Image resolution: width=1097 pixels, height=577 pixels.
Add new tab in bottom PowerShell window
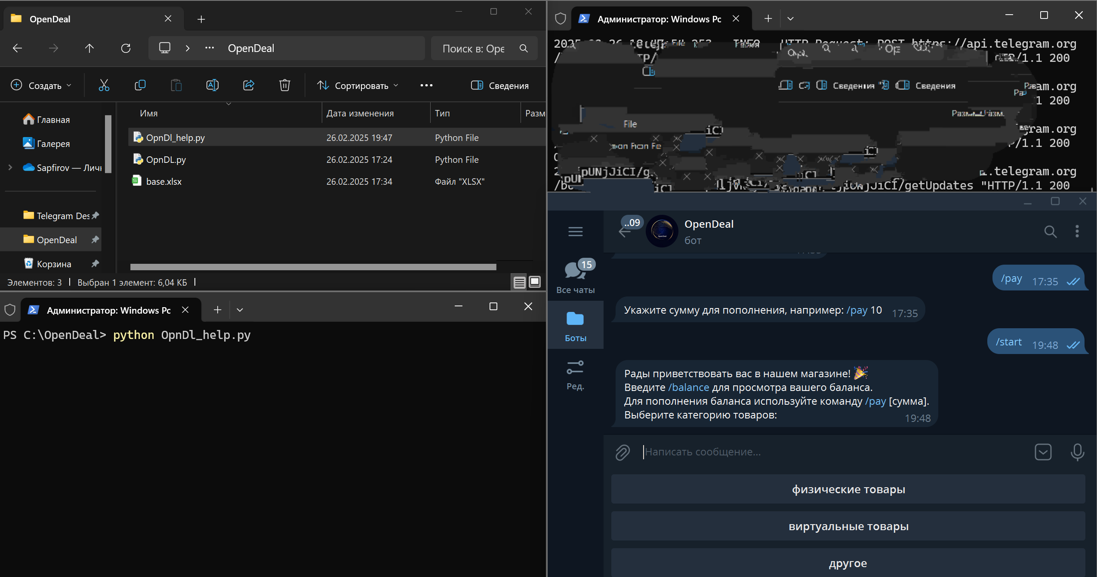click(218, 310)
